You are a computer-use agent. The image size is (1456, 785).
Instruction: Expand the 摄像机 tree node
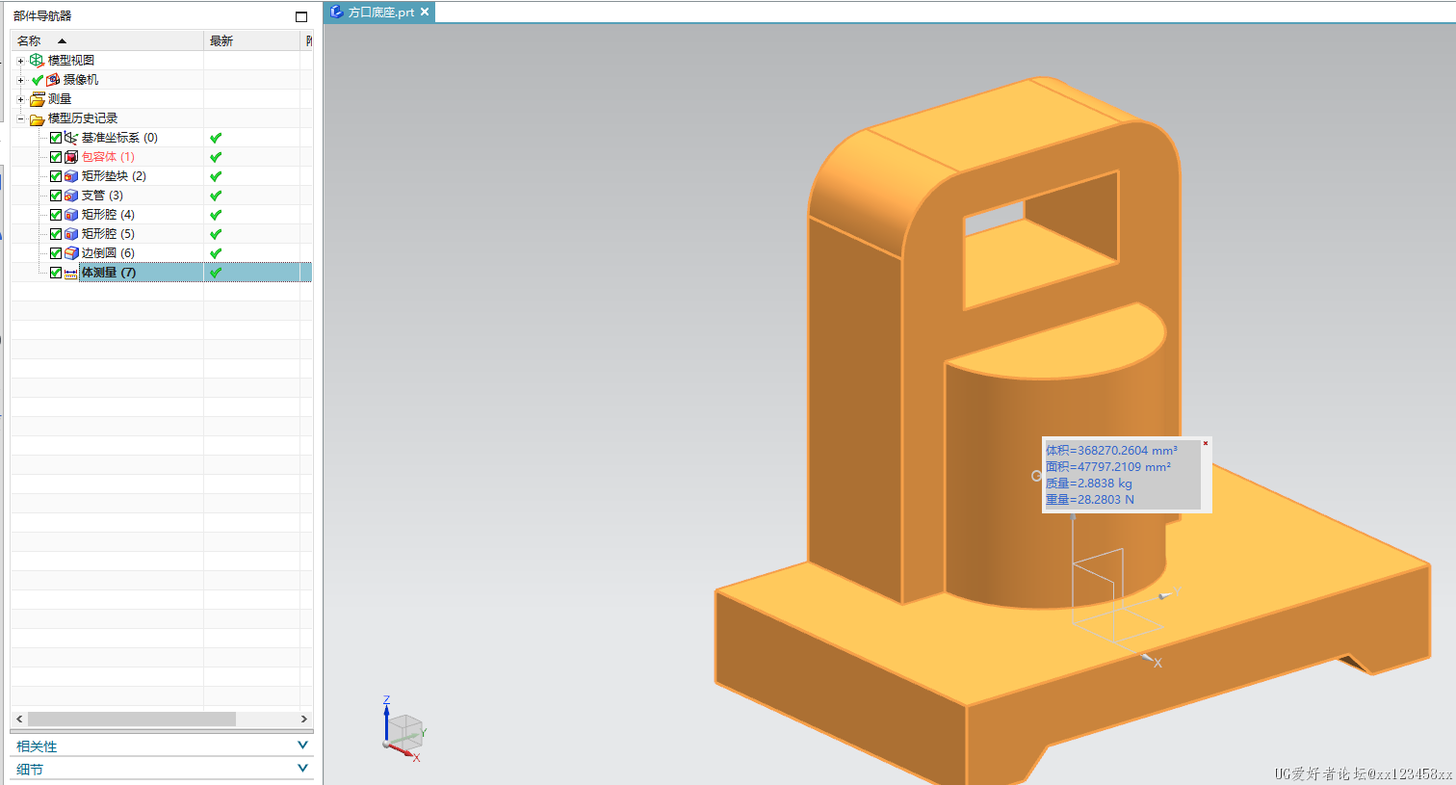pos(20,80)
